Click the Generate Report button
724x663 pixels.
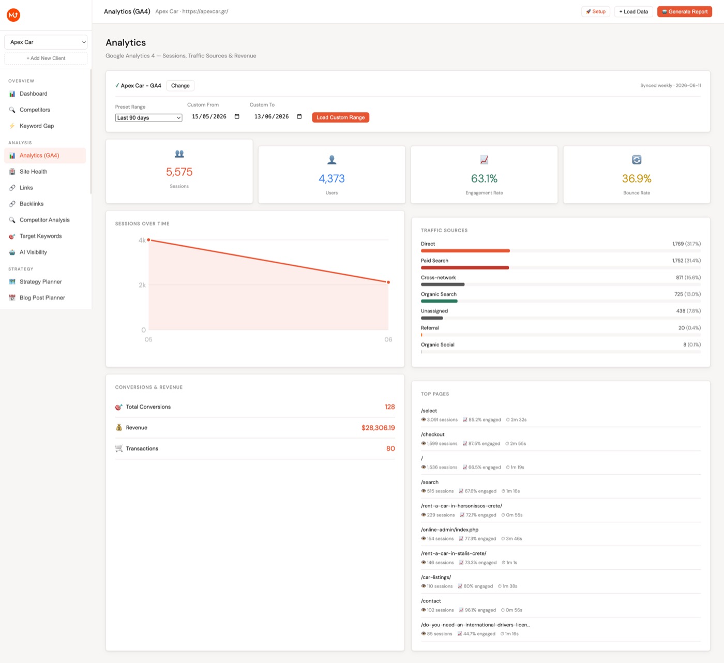685,11
